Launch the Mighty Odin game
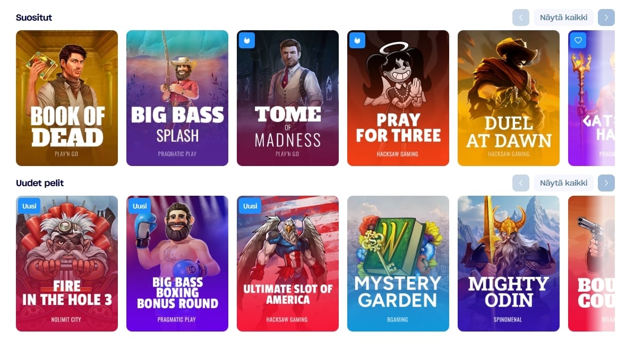 click(508, 264)
